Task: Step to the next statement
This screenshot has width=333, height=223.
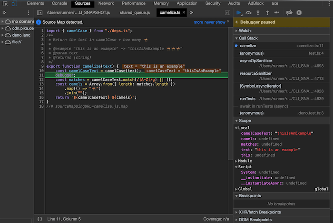Action: coord(277,13)
